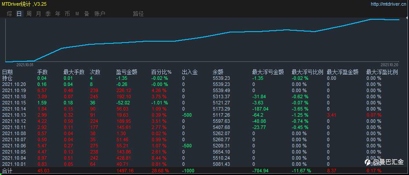The height and width of the screenshot is (175, 409).
Task: Click total profit value 1497.16
Action: pos(125,171)
